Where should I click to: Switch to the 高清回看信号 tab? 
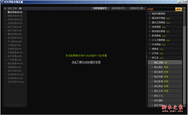point(118,8)
